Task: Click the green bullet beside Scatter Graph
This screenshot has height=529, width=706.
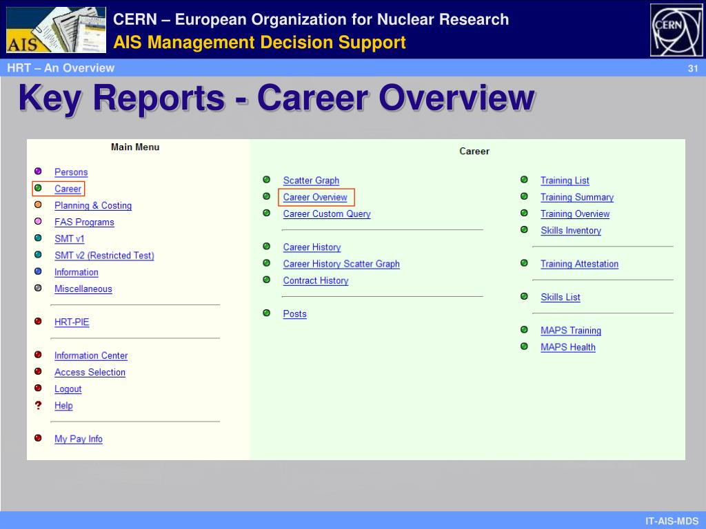Action: pyautogui.click(x=267, y=180)
